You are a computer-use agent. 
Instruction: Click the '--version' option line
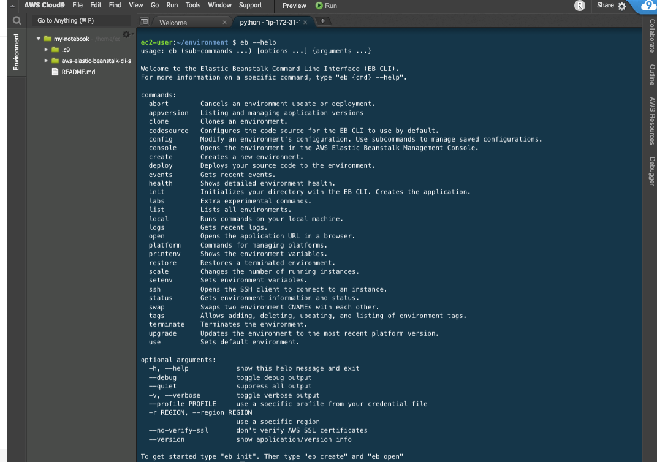point(250,439)
